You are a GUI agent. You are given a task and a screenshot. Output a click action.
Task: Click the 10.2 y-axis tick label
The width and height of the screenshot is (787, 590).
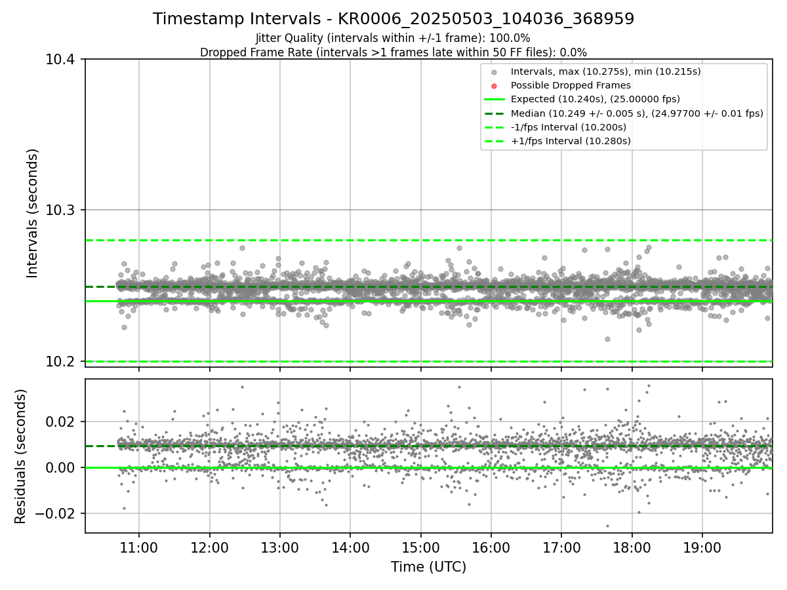tap(62, 362)
